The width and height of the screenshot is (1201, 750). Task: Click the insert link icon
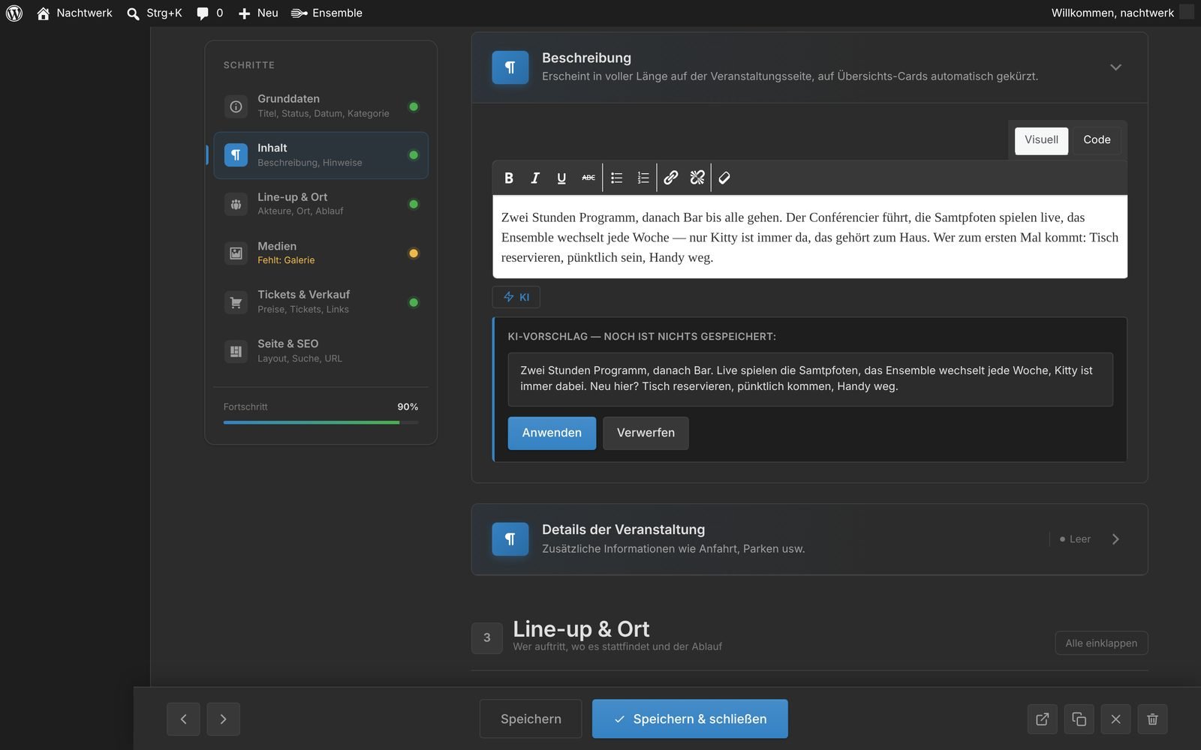click(x=671, y=178)
